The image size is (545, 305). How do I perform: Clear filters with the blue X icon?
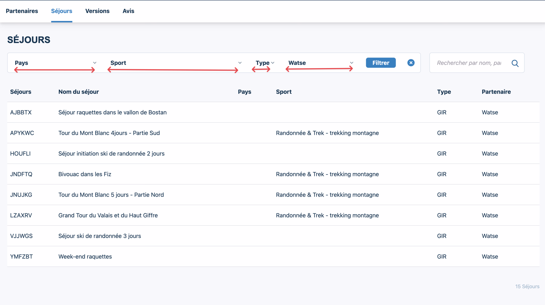pos(411,63)
